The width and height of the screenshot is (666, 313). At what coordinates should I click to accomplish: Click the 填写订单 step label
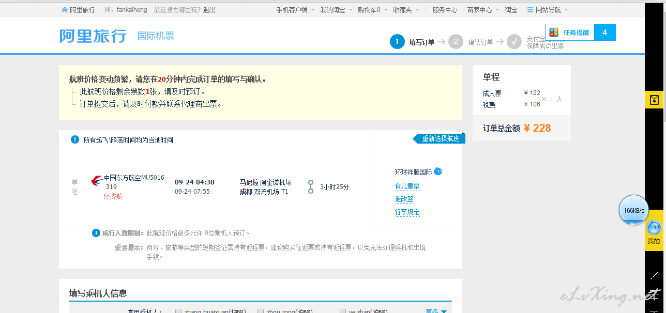pos(422,42)
